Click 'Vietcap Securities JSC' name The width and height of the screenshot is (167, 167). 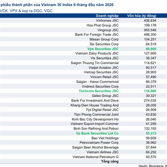(101, 72)
